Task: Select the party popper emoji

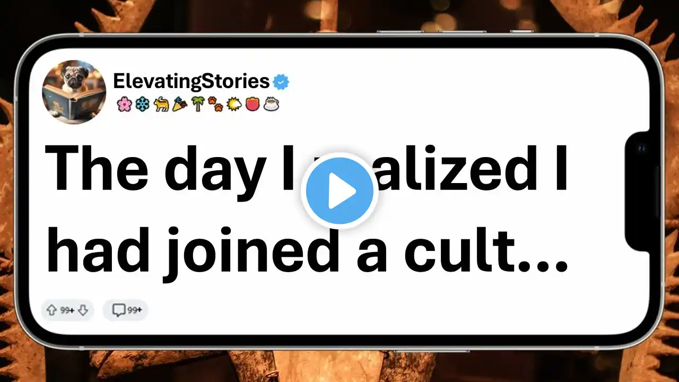Action: pyautogui.click(x=179, y=105)
